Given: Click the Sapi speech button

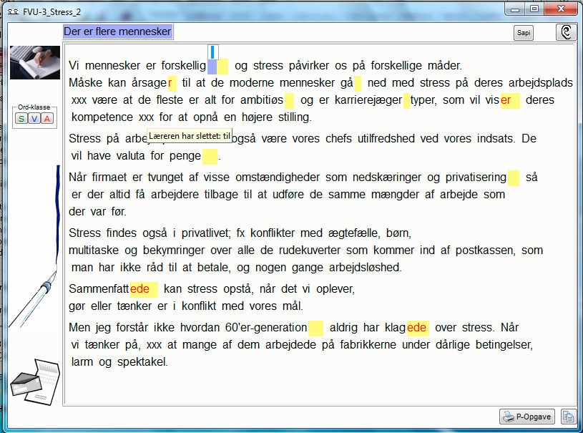Looking at the screenshot, I should 523,33.
